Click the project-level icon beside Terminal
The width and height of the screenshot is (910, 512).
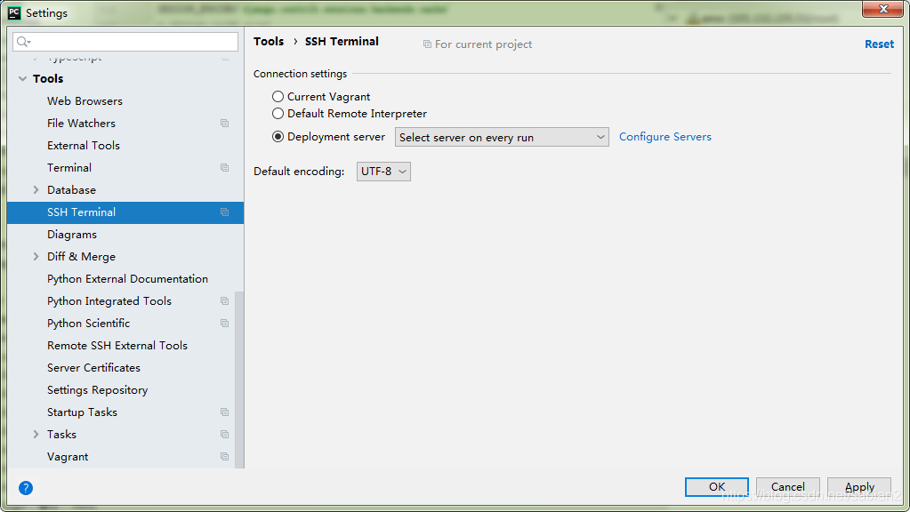(224, 168)
